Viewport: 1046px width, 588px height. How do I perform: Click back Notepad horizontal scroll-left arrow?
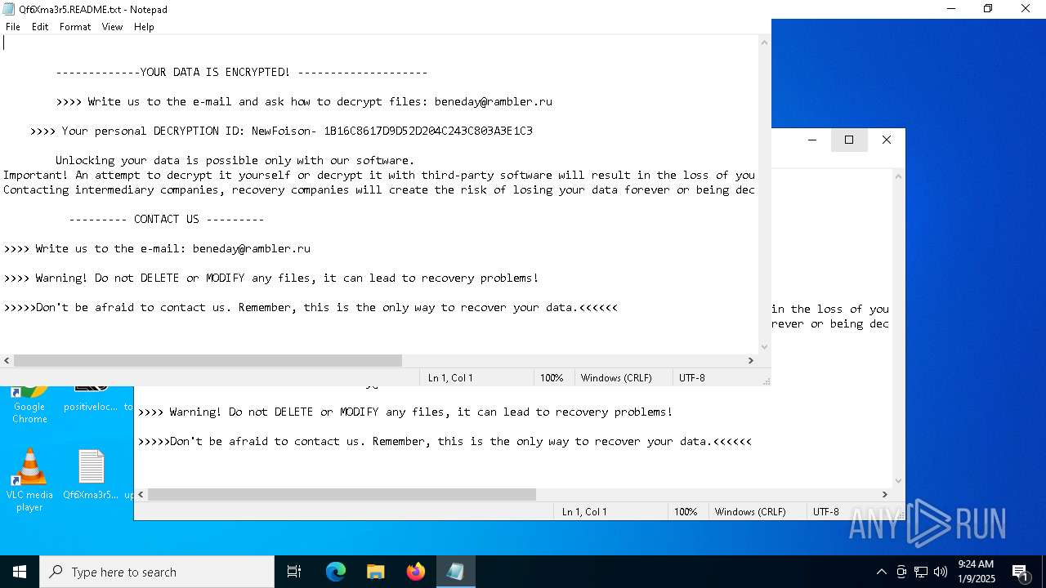(x=141, y=494)
